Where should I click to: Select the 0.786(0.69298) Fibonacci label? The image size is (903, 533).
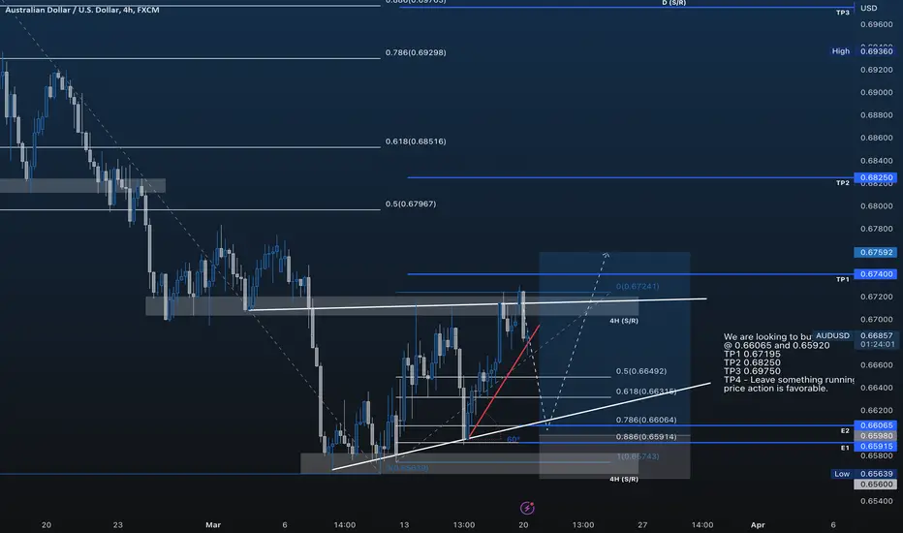click(416, 52)
